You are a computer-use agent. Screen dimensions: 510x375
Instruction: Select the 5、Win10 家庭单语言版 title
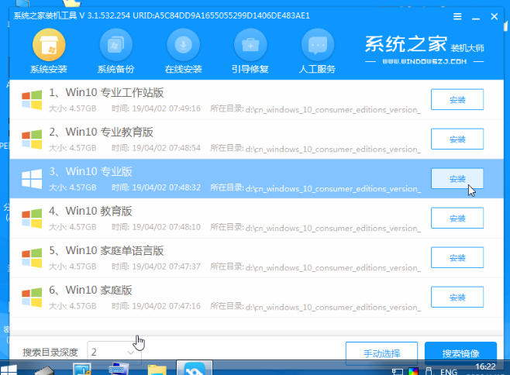pos(106,251)
